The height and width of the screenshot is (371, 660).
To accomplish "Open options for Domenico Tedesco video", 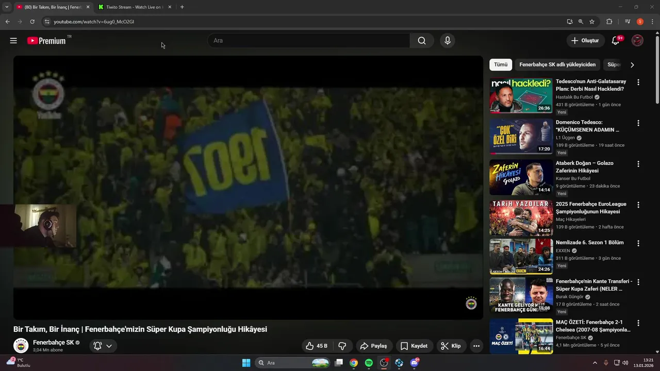I will [638, 123].
